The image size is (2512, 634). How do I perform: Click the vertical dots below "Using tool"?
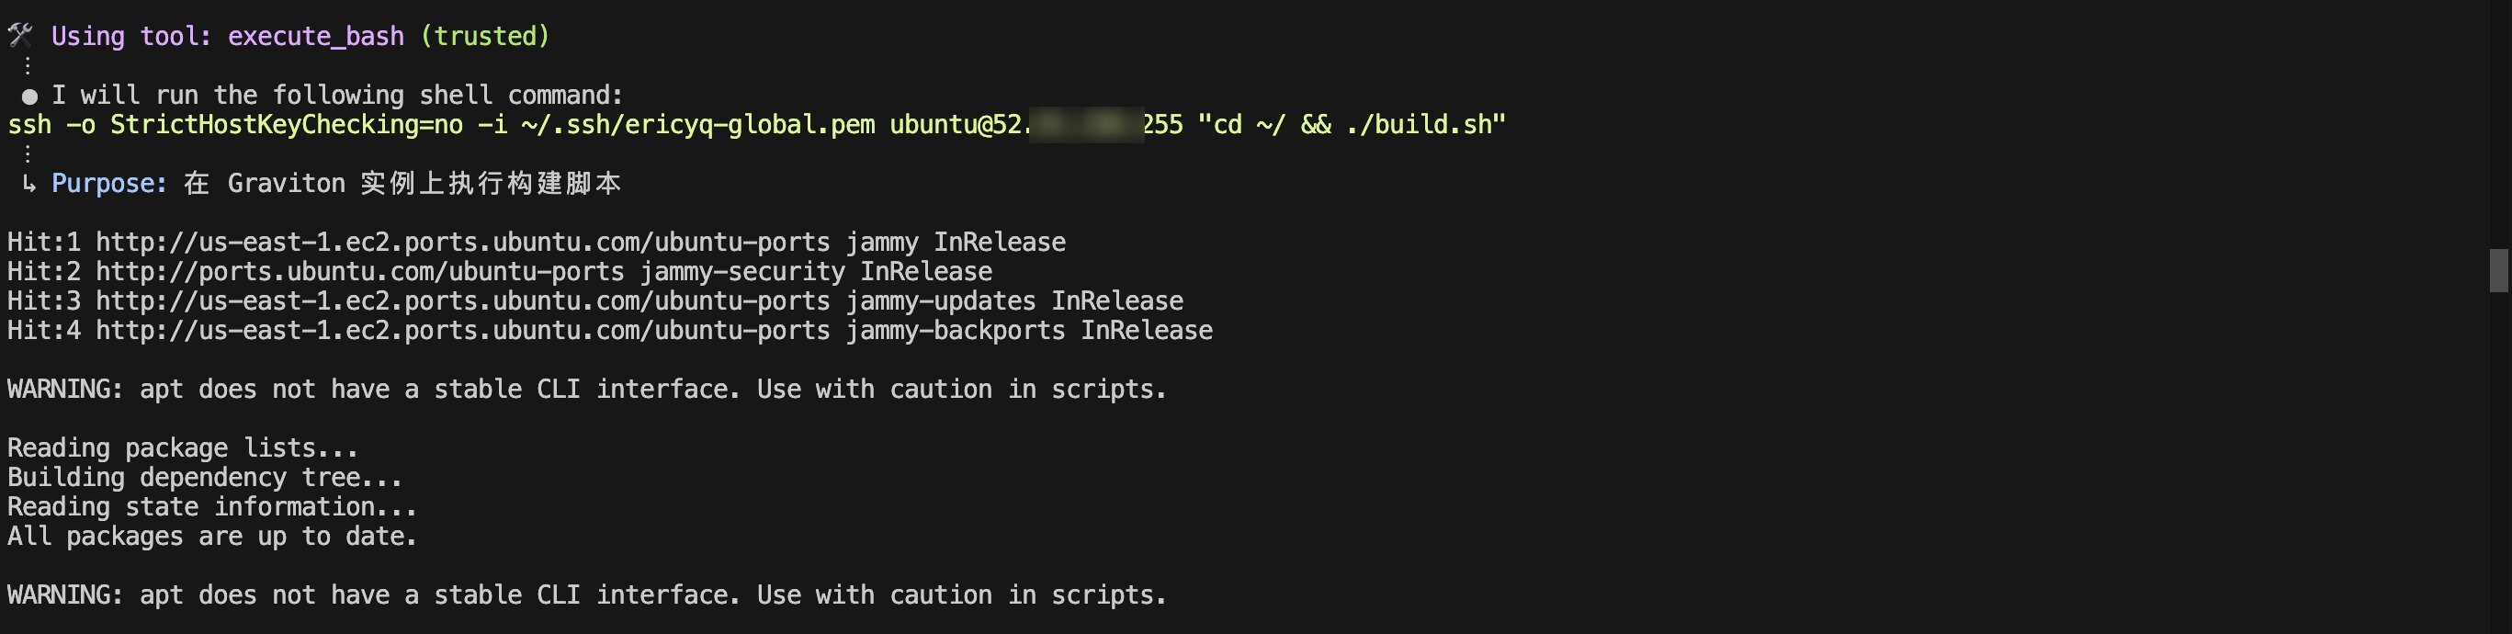coord(28,66)
